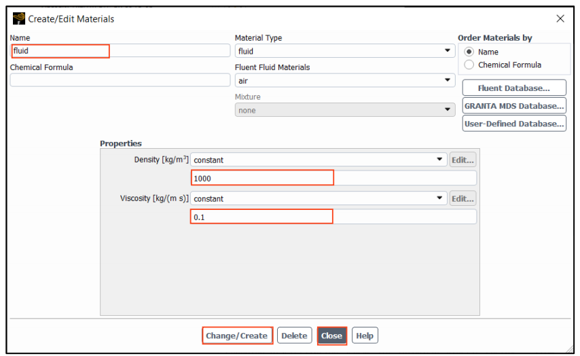Close the Create/Edit Materials dialog with X
The width and height of the screenshot is (580, 356).
pyautogui.click(x=560, y=18)
